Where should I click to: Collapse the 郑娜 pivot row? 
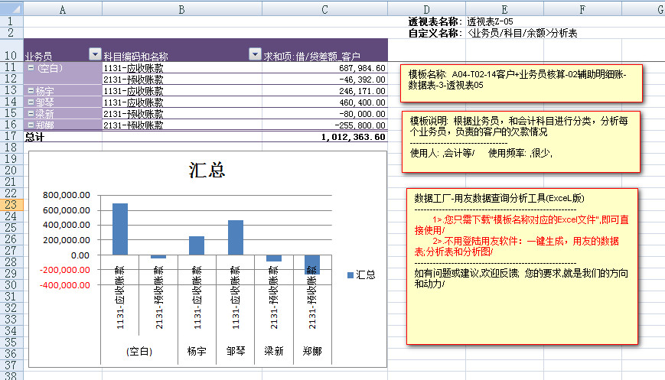click(x=31, y=125)
